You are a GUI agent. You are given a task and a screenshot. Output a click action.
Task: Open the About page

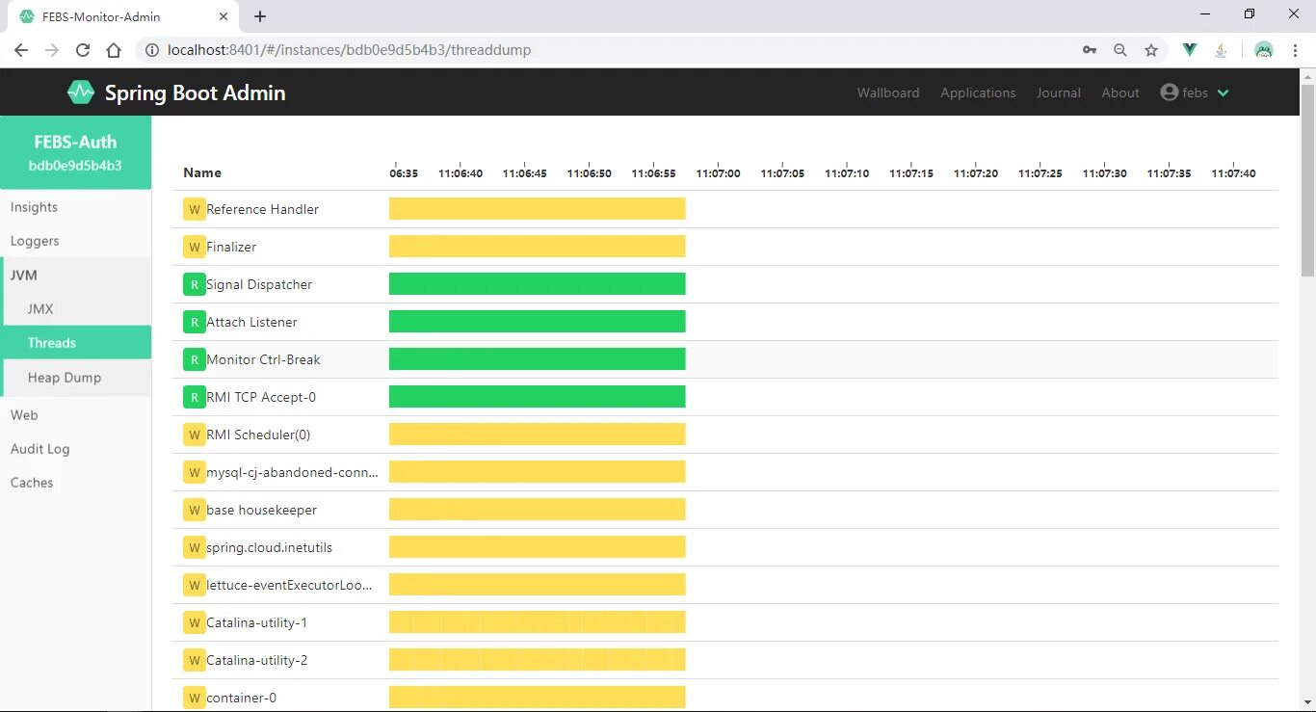tap(1120, 92)
